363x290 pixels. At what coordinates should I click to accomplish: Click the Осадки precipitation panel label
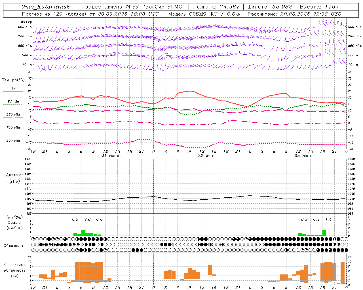14,223
